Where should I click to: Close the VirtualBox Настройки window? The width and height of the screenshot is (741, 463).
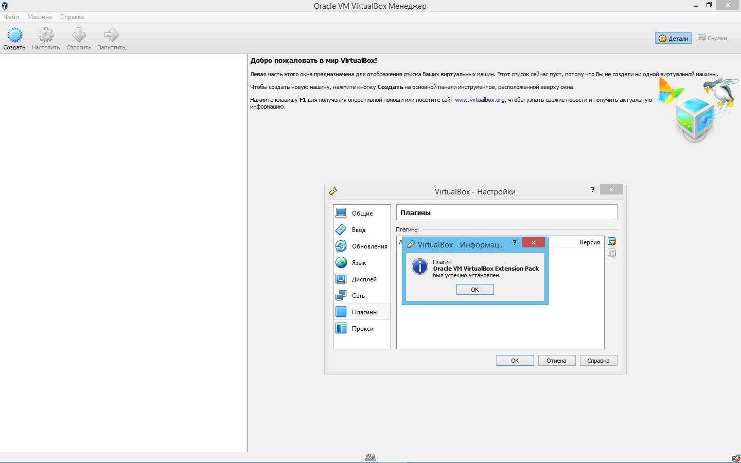[611, 189]
